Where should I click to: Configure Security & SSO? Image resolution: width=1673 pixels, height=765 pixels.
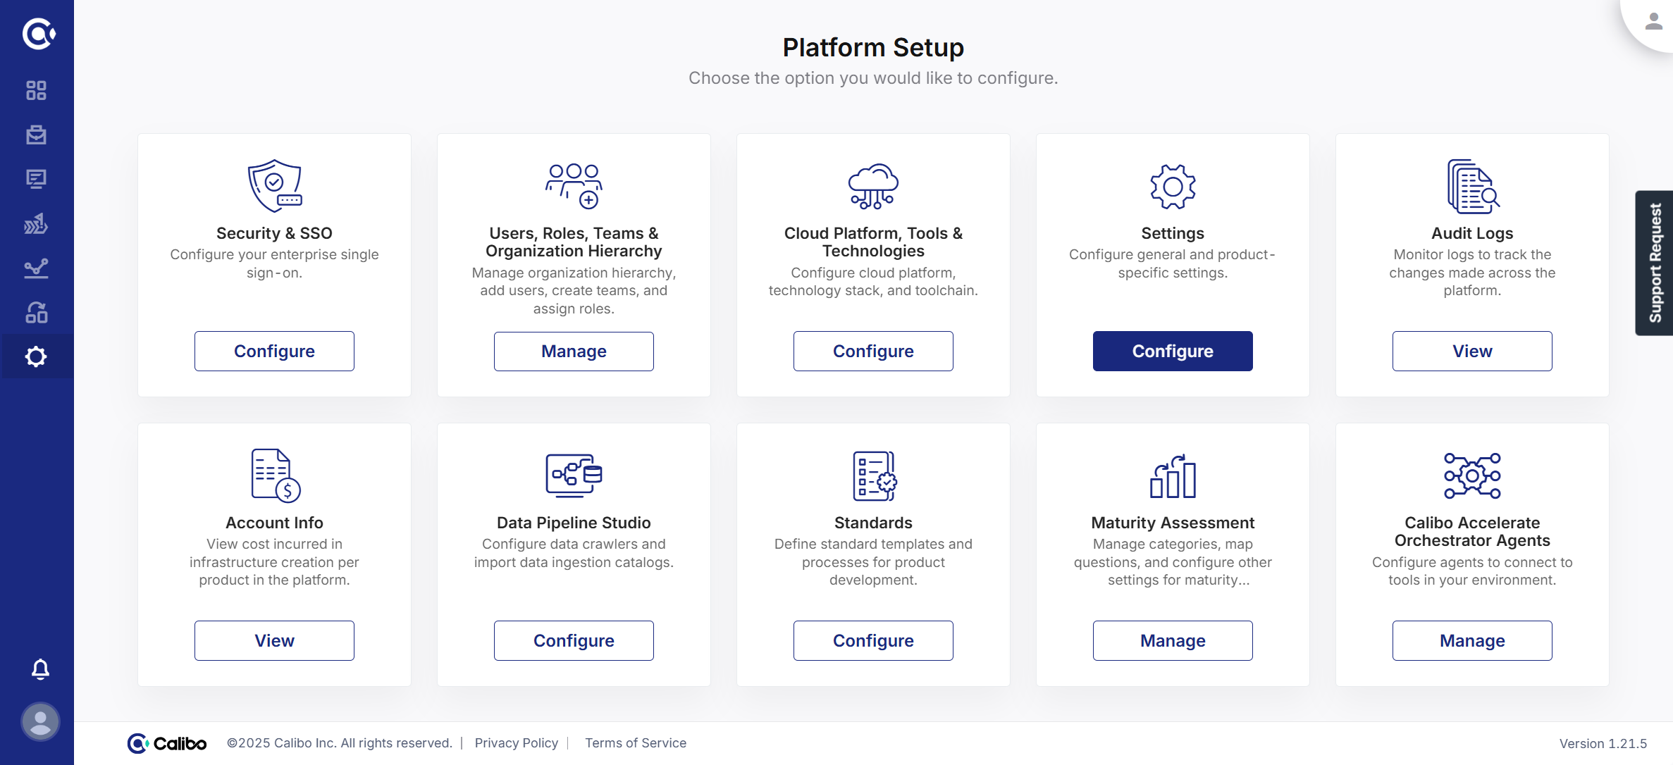[x=274, y=351]
